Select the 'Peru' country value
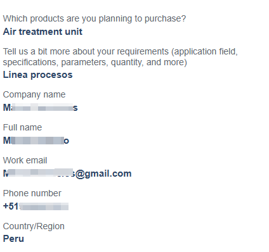 coord(13,239)
